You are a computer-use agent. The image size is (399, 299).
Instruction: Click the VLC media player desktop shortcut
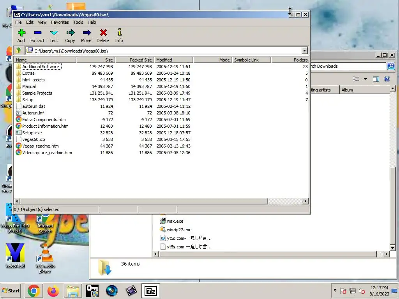[x=45, y=259]
